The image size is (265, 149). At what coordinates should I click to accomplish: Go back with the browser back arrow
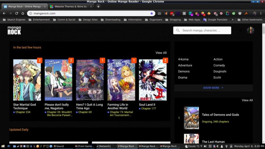tap(4, 13)
